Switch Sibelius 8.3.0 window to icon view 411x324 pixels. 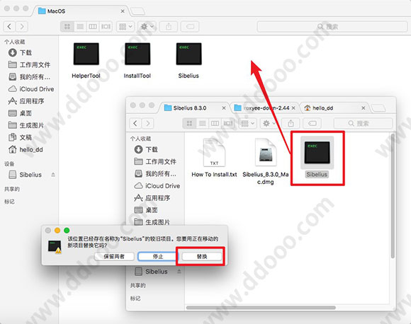point(189,123)
